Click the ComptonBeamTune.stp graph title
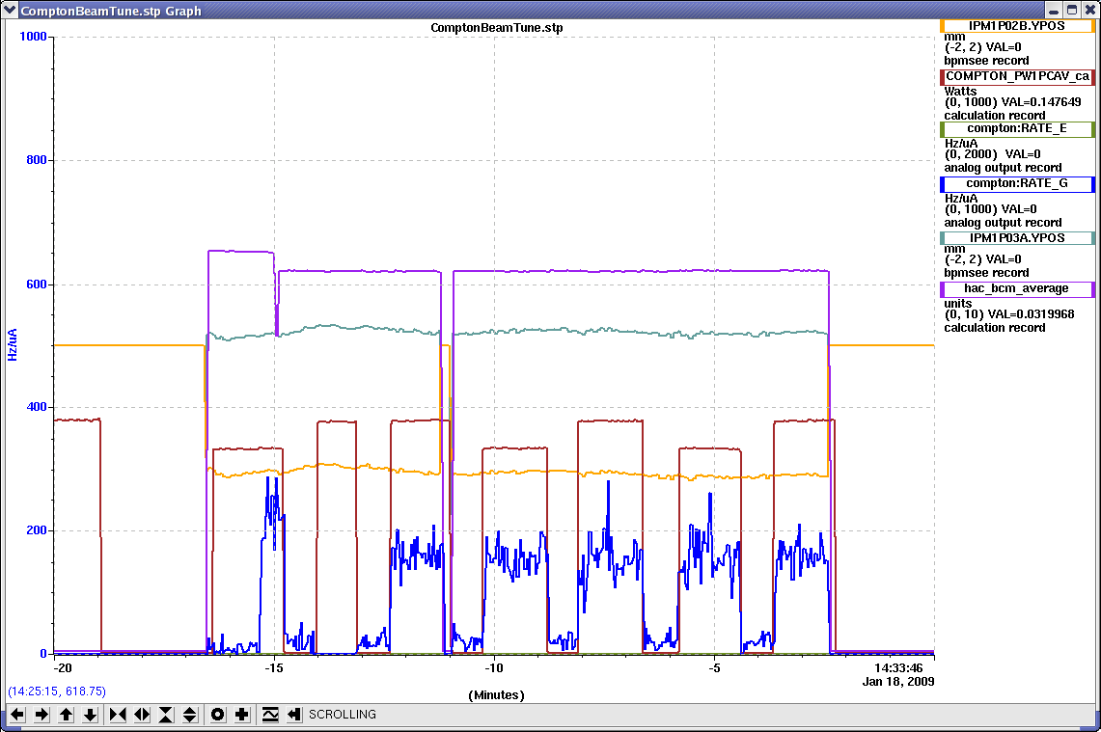Image resolution: width=1101 pixels, height=732 pixels. click(x=496, y=28)
